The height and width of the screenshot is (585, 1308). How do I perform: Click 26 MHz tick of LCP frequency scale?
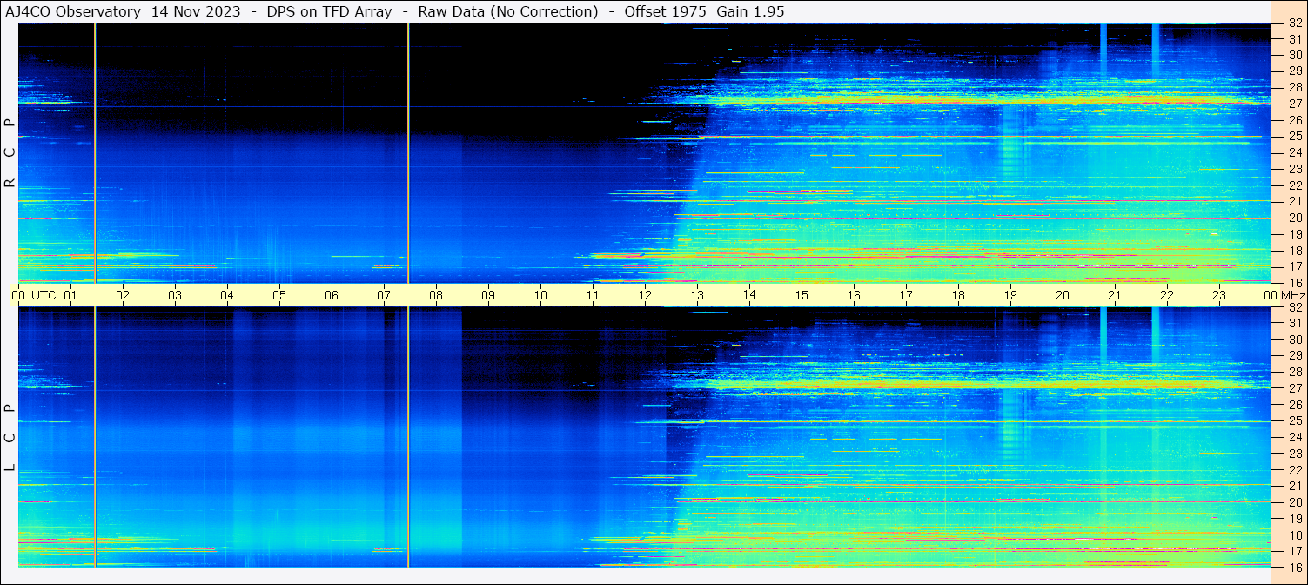point(1295,405)
